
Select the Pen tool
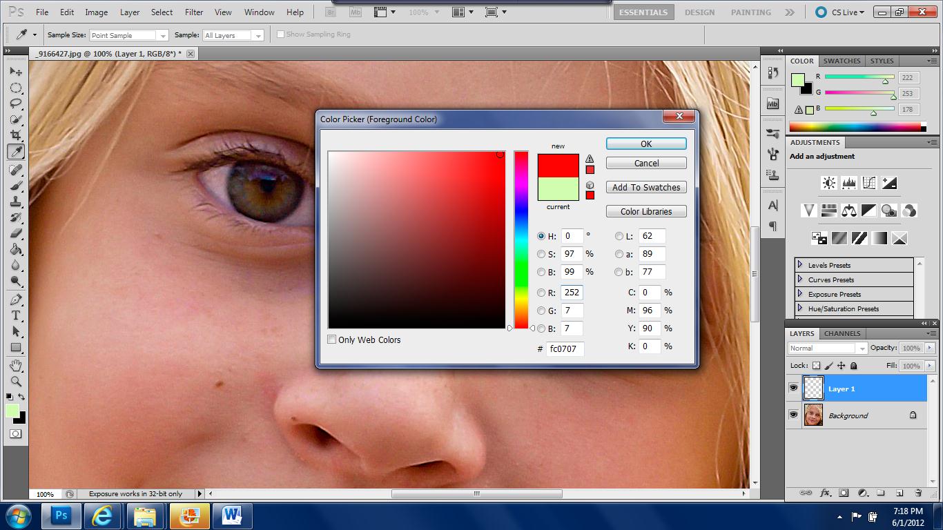click(x=16, y=300)
